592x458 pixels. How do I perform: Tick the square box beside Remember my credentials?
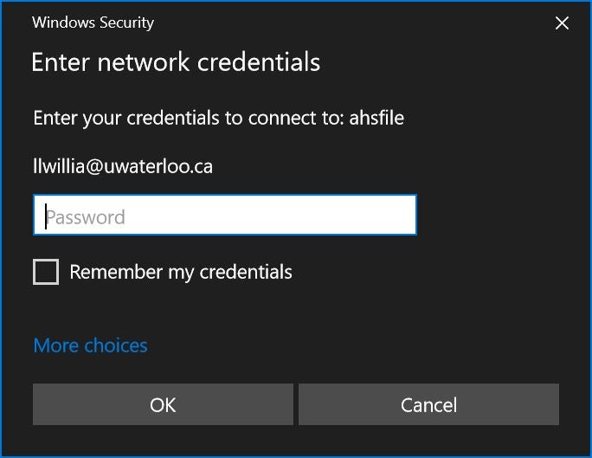pos(46,272)
